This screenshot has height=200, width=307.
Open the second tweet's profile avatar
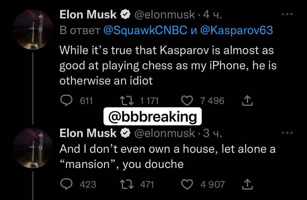tap(33, 148)
